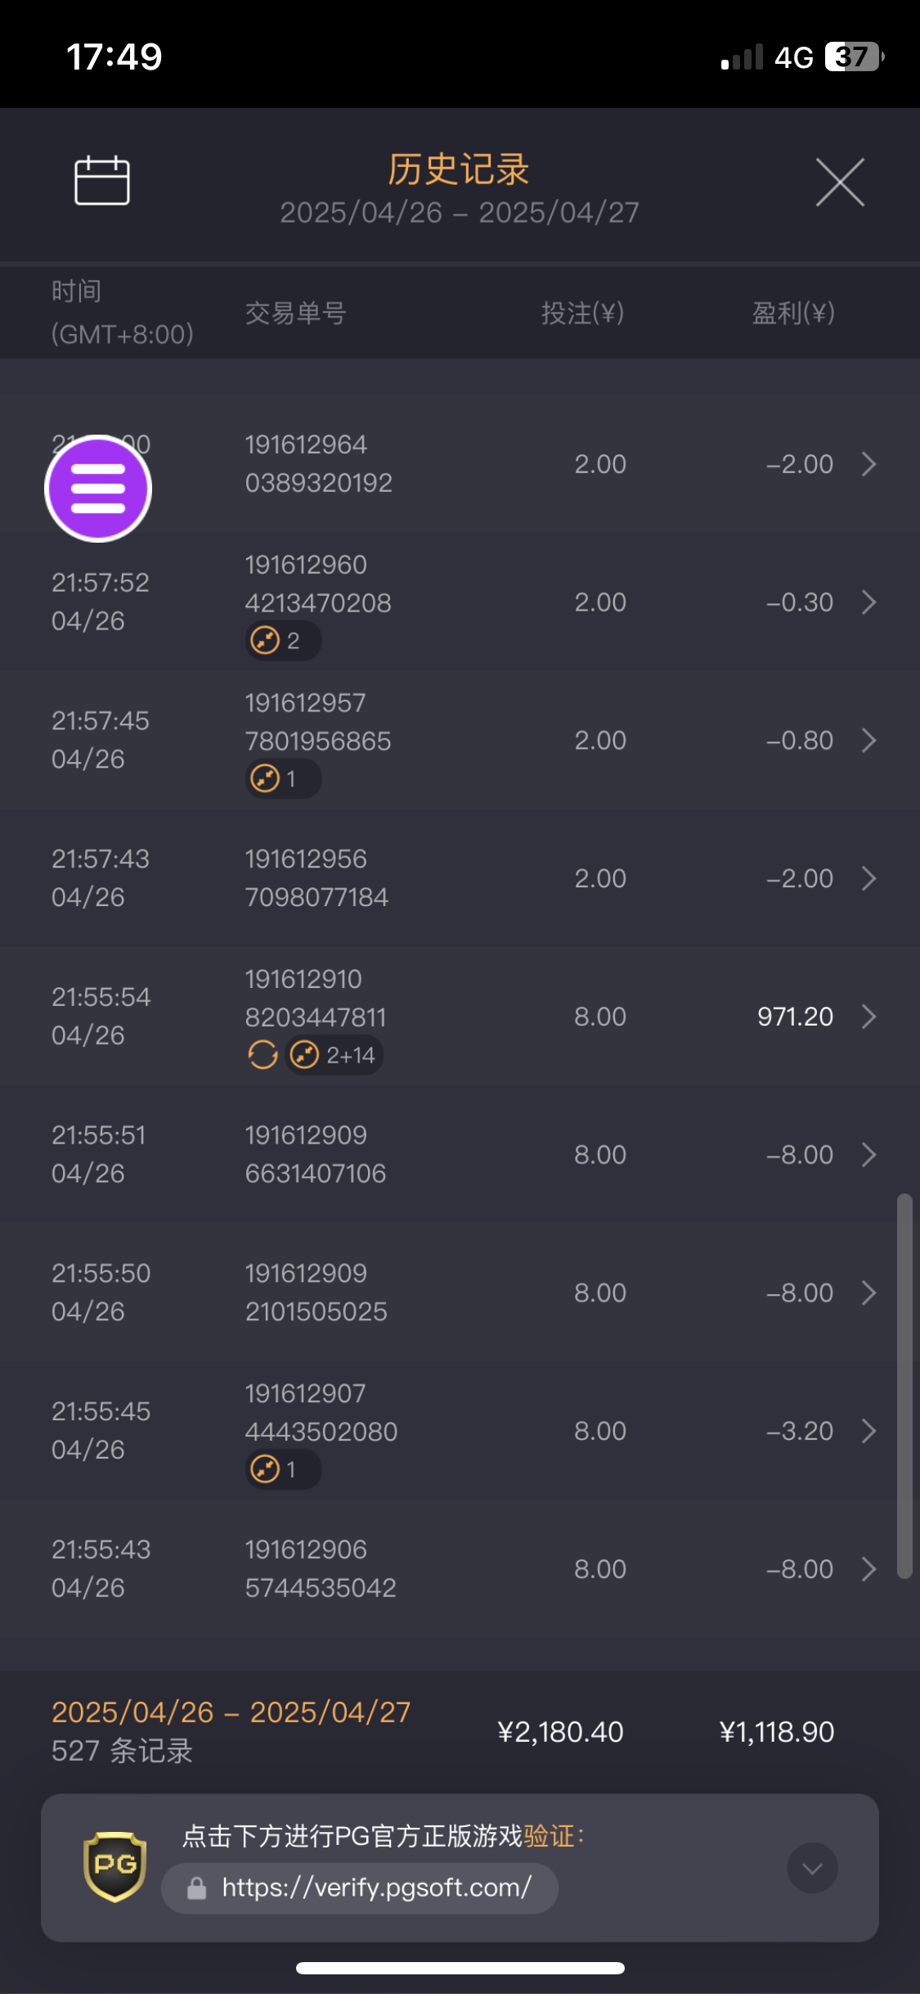This screenshot has width=920, height=1994.
Task: Click the PG shield logo badge
Action: click(115, 1866)
